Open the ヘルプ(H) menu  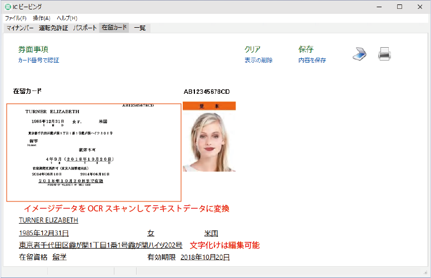(67, 18)
